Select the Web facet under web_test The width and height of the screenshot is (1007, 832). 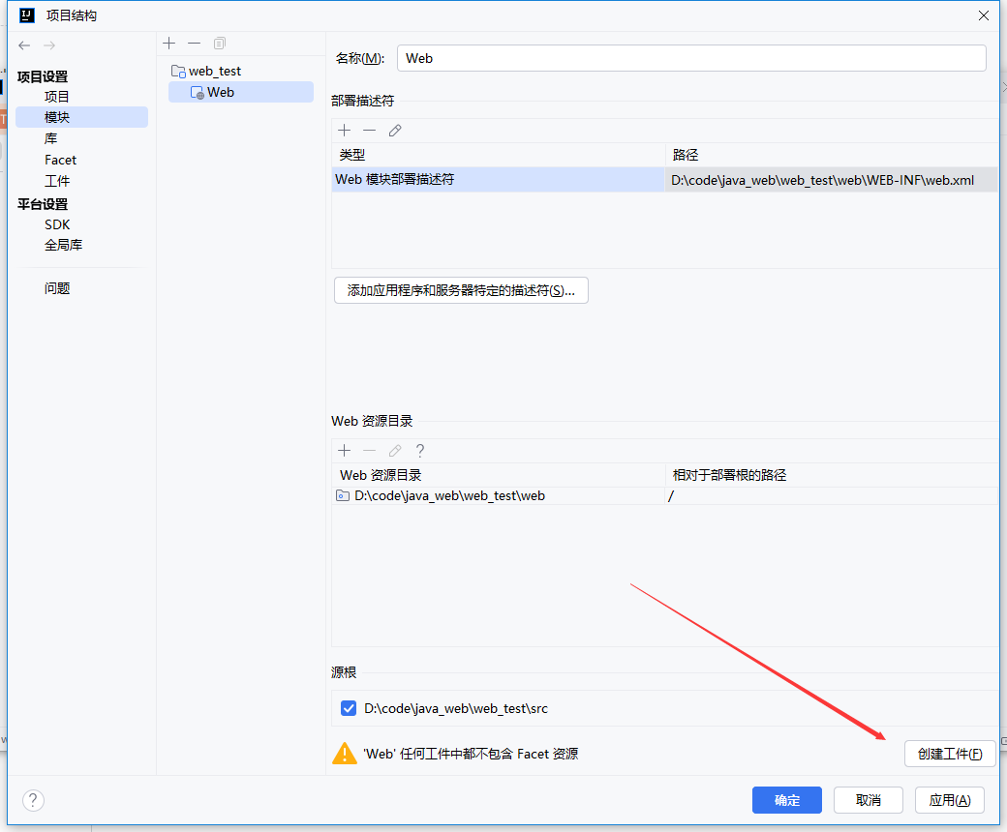221,92
